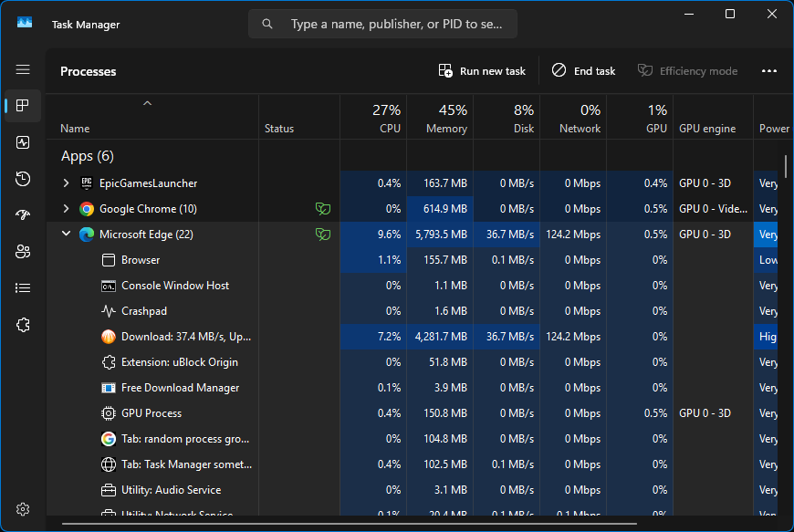The width and height of the screenshot is (794, 532).
Task: Sort processes by Memory column
Action: tap(440, 118)
